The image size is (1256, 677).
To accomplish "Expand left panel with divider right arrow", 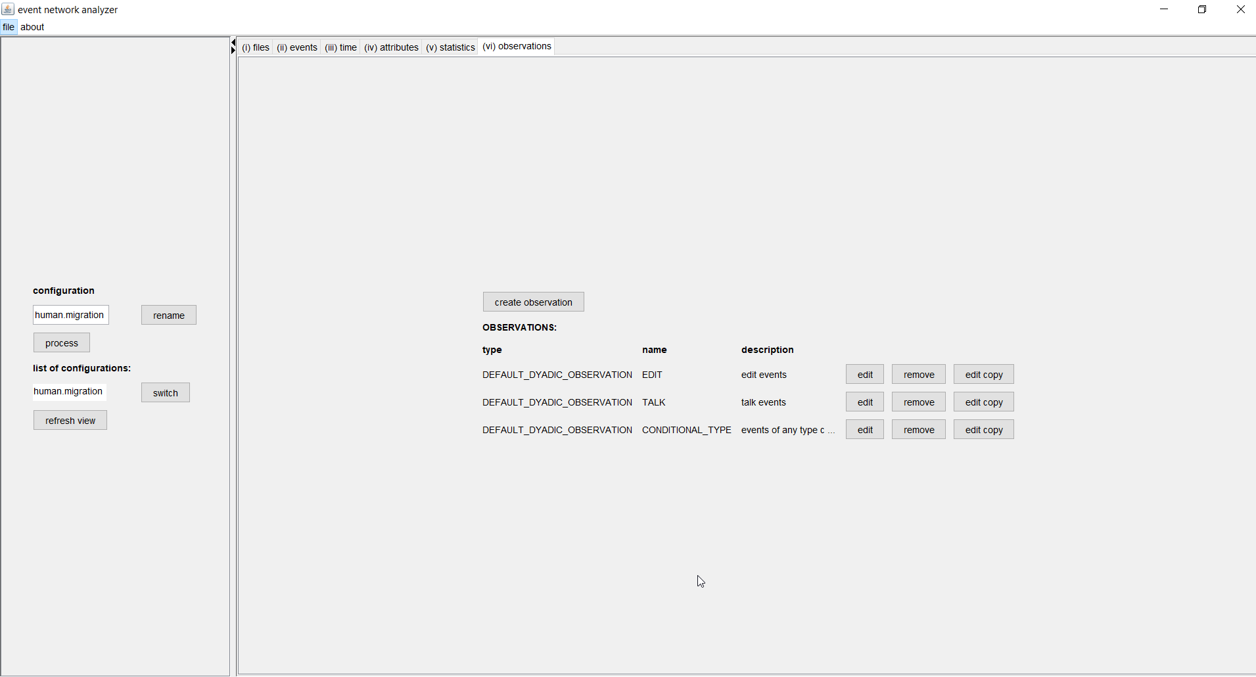I will pyautogui.click(x=233, y=51).
